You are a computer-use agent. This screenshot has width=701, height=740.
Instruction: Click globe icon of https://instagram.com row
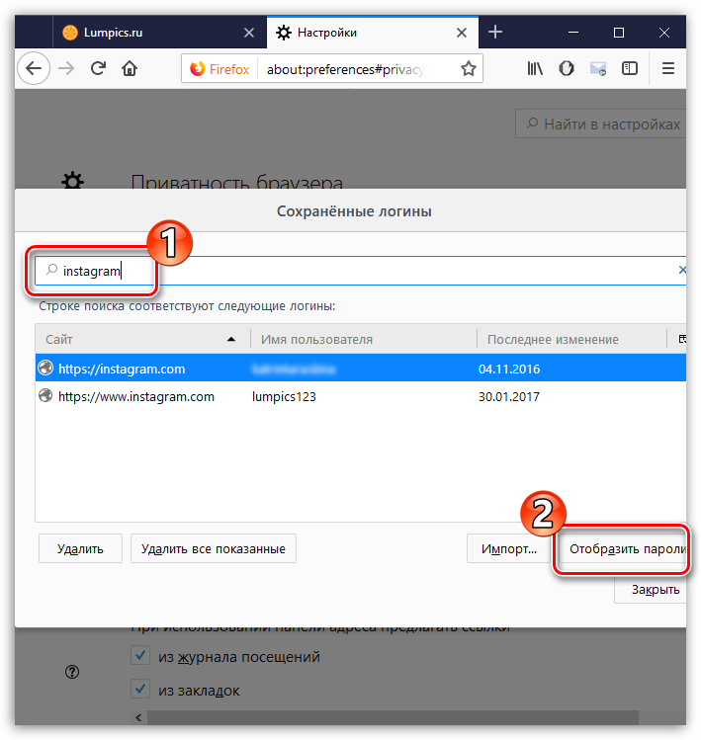coord(45,368)
